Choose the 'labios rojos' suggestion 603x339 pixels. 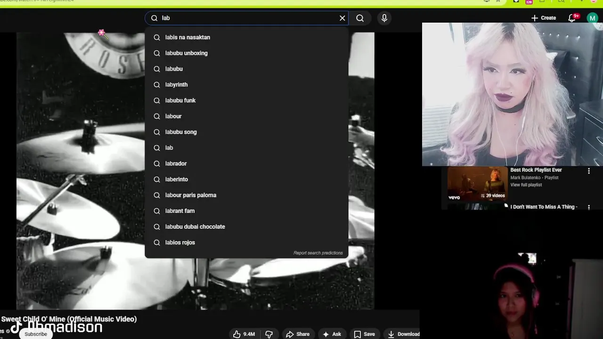pyautogui.click(x=246, y=242)
